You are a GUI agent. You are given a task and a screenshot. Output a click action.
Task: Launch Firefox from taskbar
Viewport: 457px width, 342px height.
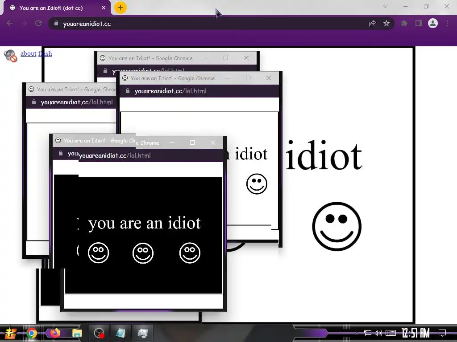55,333
